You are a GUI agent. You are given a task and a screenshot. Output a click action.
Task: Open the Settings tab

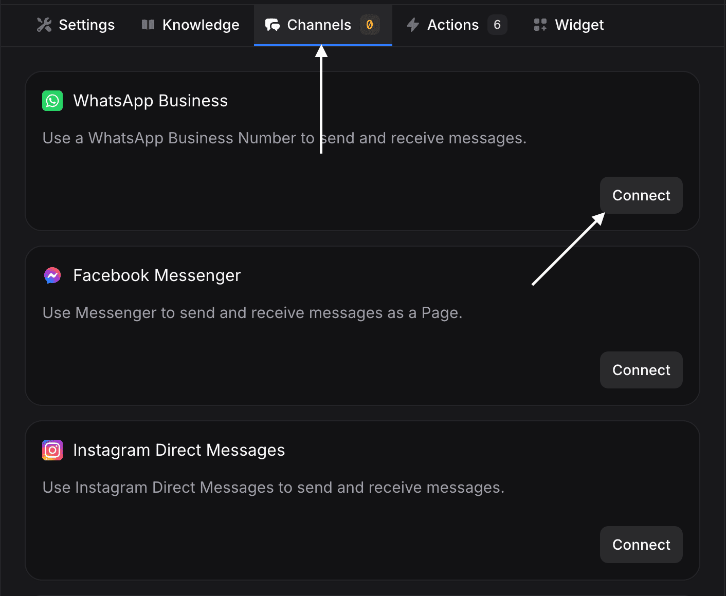point(76,25)
